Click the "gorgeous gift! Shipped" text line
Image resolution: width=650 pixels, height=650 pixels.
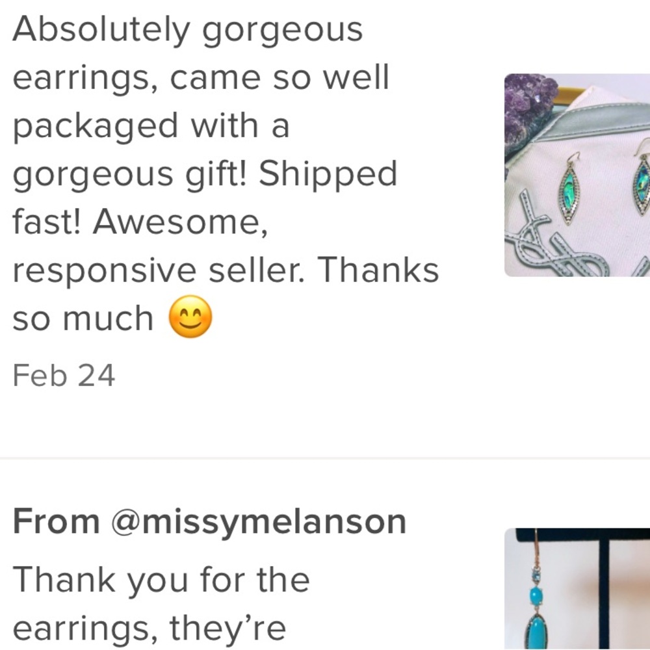tap(205, 174)
